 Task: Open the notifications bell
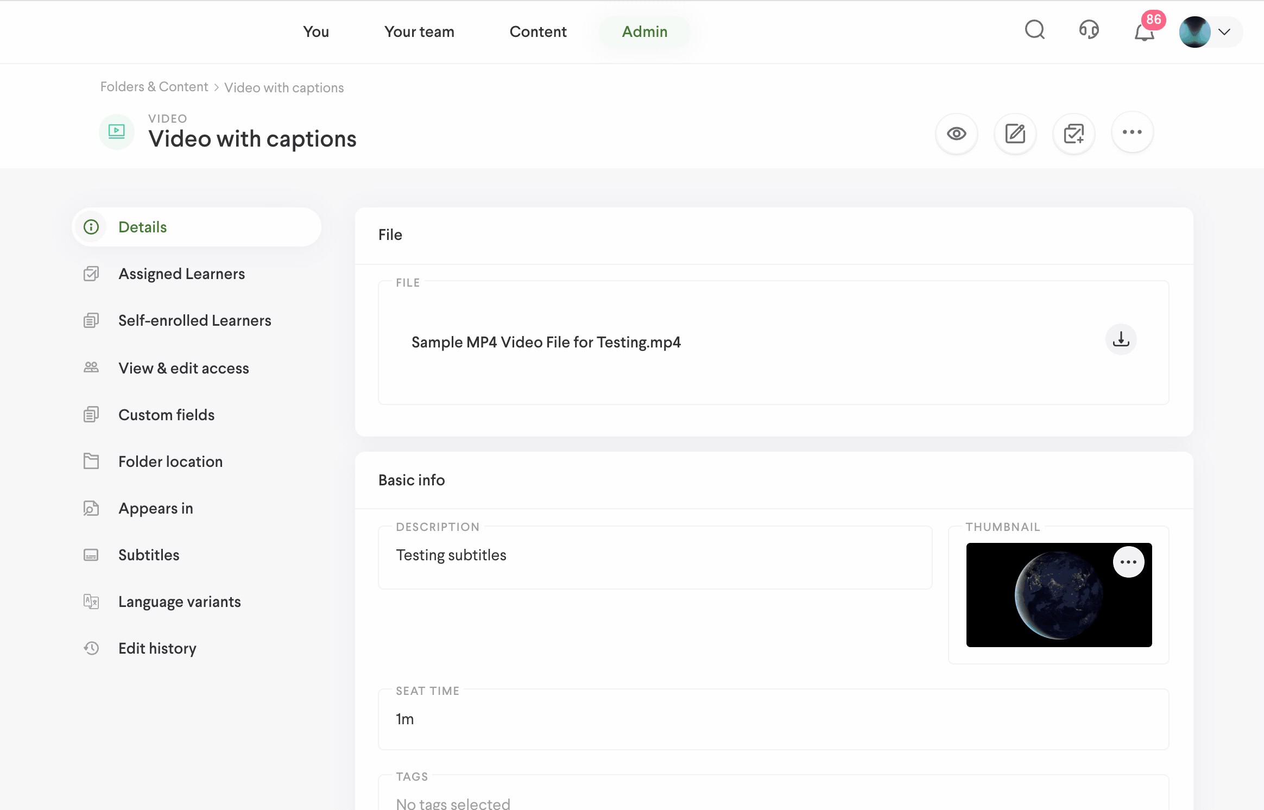tap(1144, 33)
